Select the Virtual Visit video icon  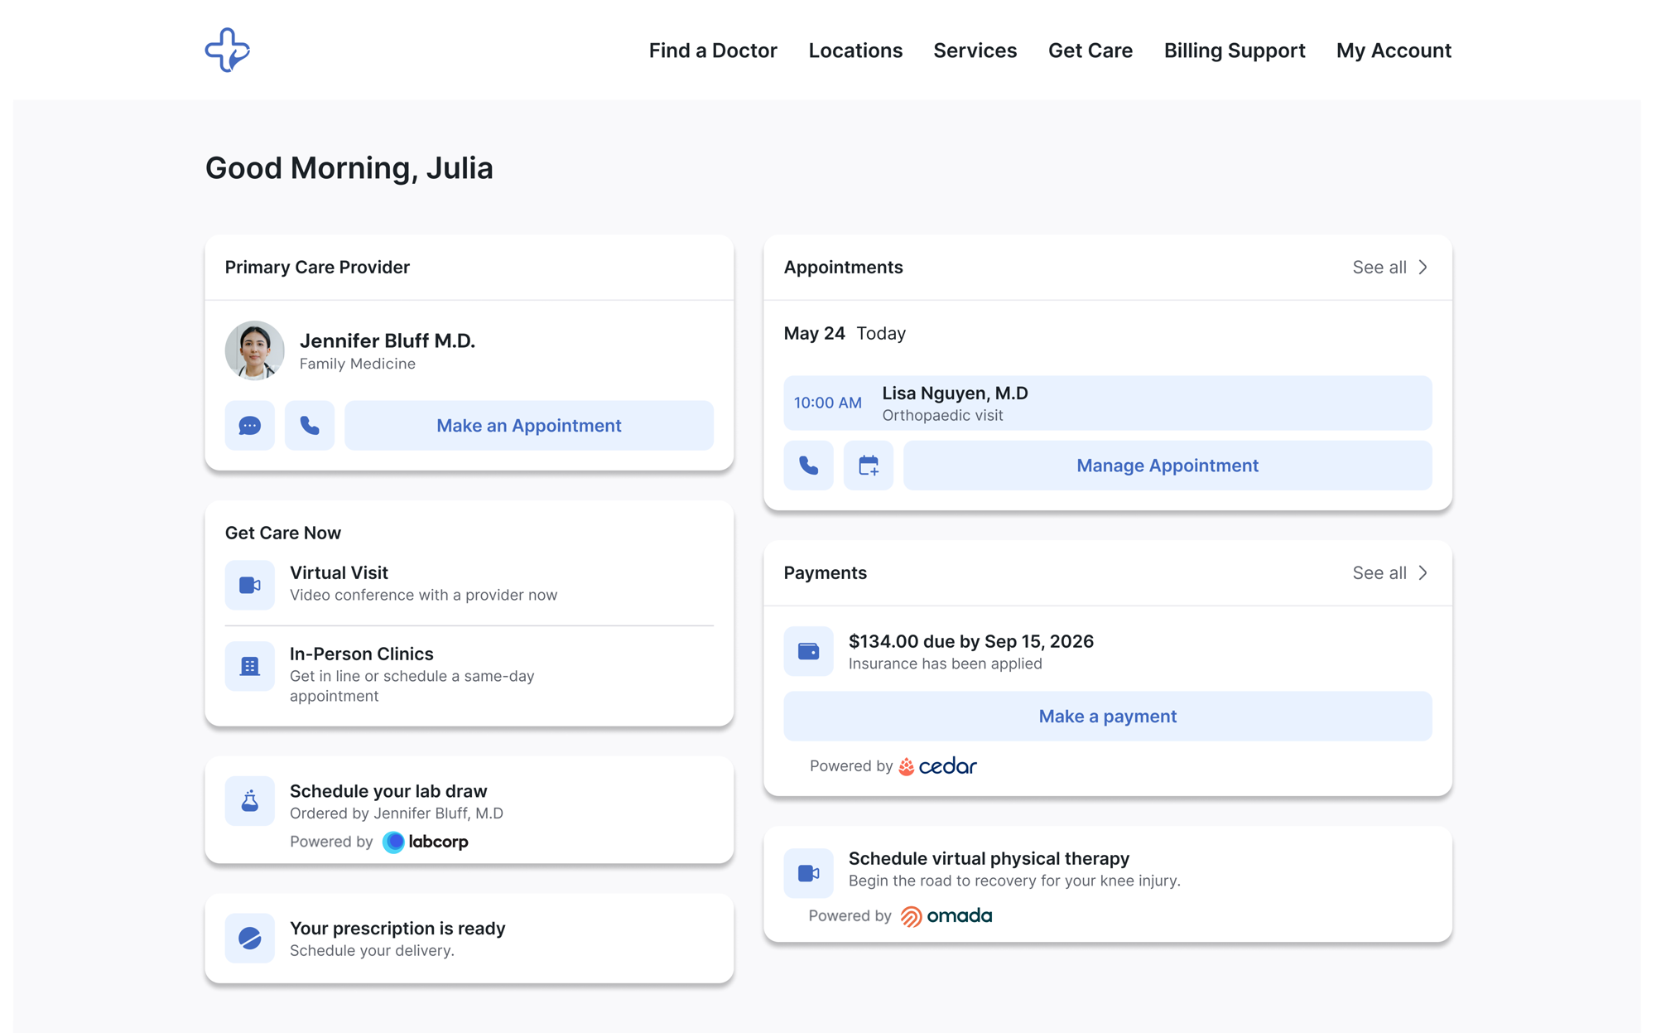[249, 584]
